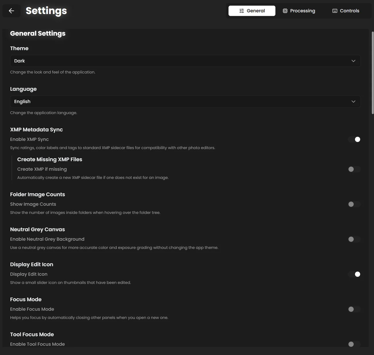Viewport: 374px width, 355px height.
Task: Turn off Display Edit Icon toggle
Action: click(354, 274)
